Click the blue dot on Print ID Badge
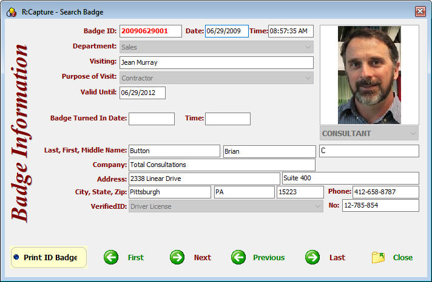The height and width of the screenshot is (282, 432). 16,257
